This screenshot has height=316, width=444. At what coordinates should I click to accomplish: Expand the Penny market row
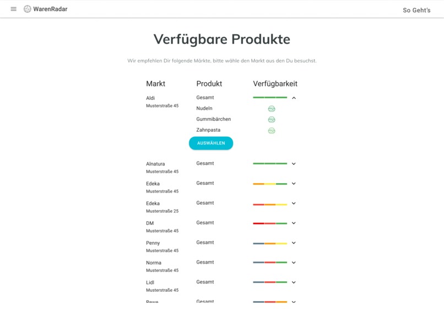click(294, 243)
